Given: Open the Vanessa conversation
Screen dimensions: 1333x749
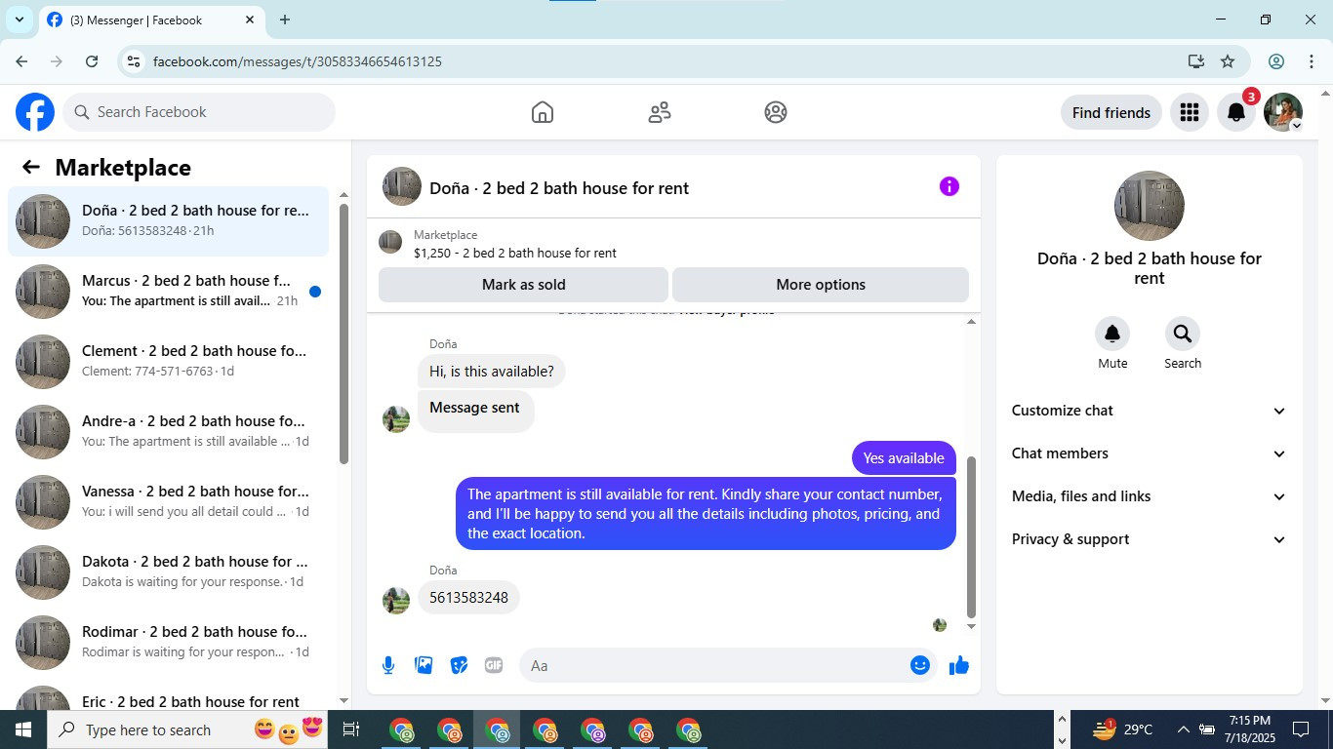Looking at the screenshot, I should (x=169, y=501).
